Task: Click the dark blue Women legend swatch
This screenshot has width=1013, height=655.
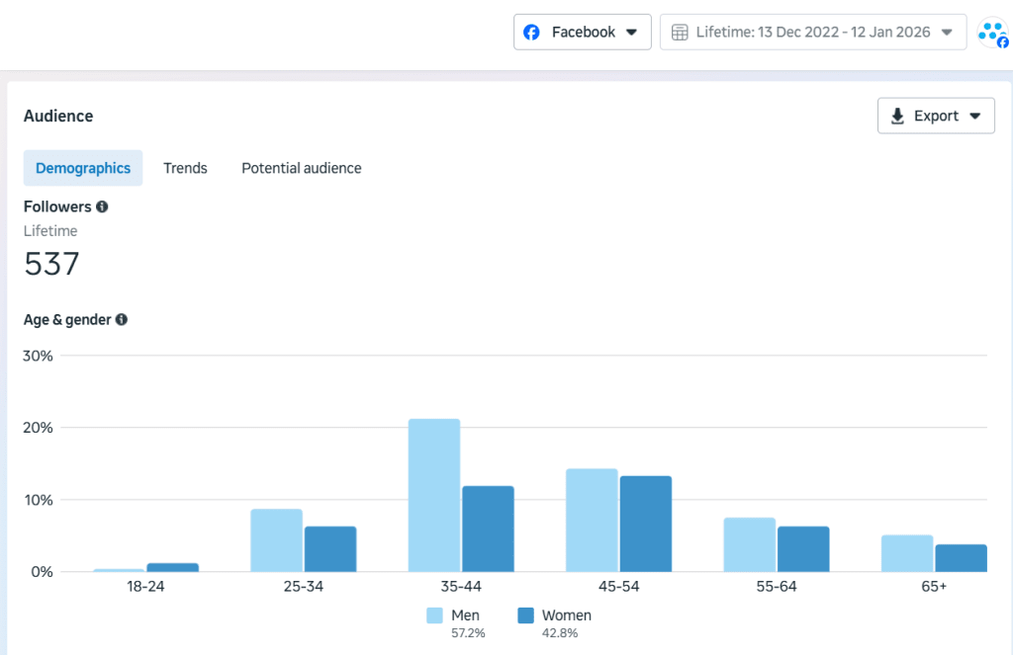Action: [525, 615]
